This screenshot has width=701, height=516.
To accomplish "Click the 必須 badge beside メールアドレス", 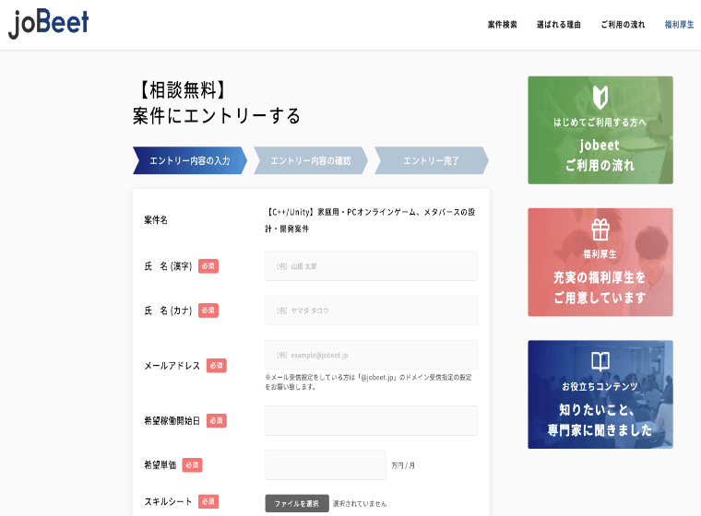I will coord(217,366).
